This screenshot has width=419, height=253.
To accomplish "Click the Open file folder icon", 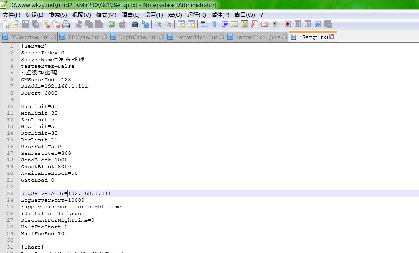I will point(15,24).
